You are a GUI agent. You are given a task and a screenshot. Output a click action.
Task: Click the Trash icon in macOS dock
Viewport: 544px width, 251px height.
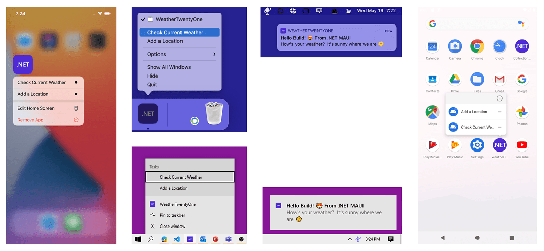pyautogui.click(x=215, y=113)
